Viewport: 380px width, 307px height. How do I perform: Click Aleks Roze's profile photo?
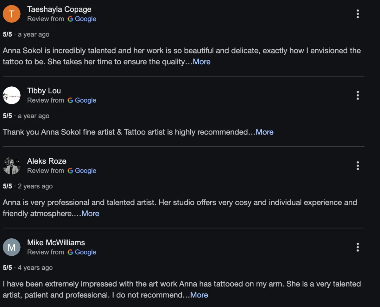pos(12,166)
